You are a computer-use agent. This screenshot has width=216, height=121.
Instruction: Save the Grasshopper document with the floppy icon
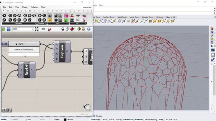click(8, 29)
